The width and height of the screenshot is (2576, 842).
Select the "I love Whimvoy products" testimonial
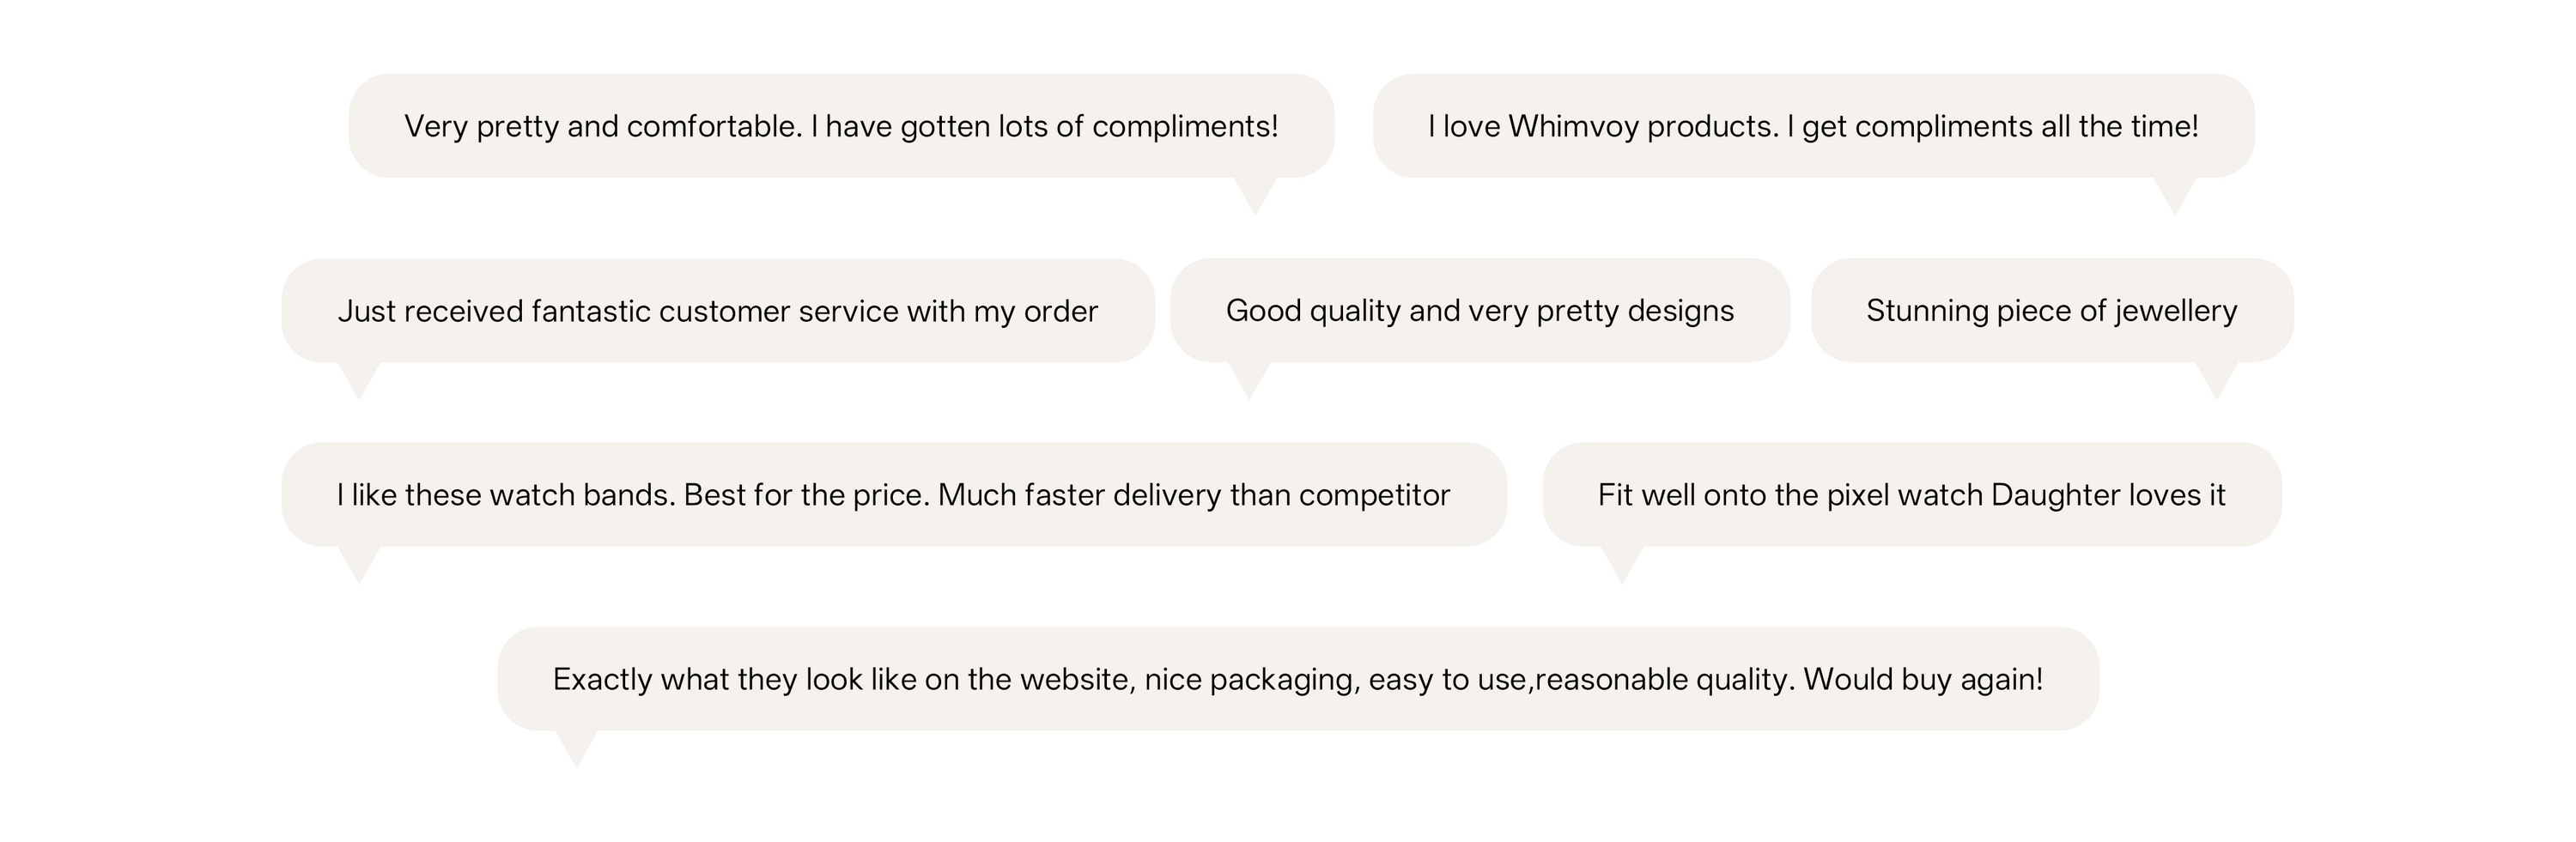(x=1813, y=126)
